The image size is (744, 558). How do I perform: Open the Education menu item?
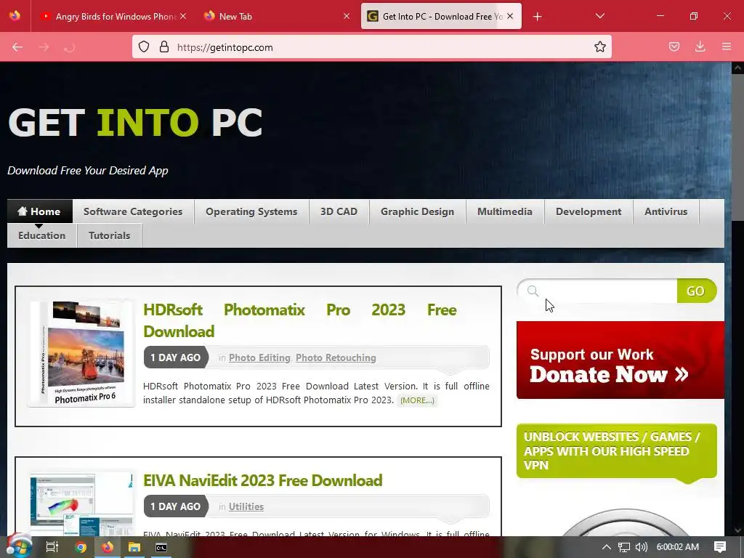(41, 235)
